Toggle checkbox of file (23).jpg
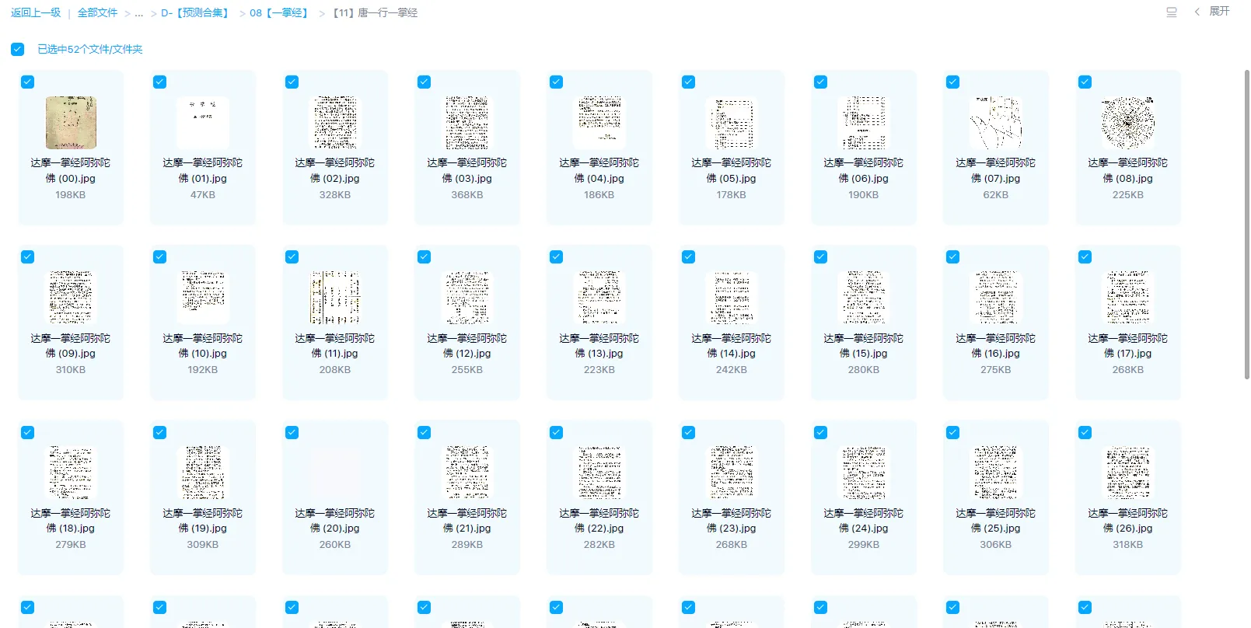Image resolution: width=1251 pixels, height=628 pixels. click(688, 432)
